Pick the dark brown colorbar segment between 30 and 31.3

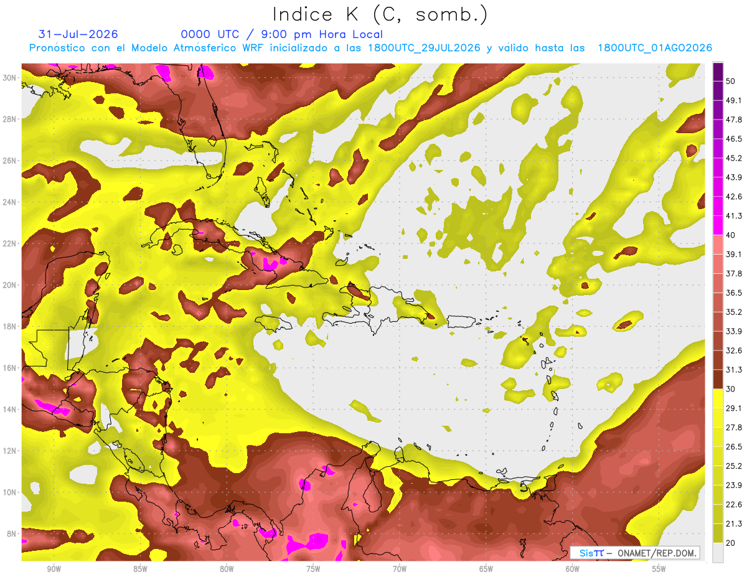click(x=718, y=379)
